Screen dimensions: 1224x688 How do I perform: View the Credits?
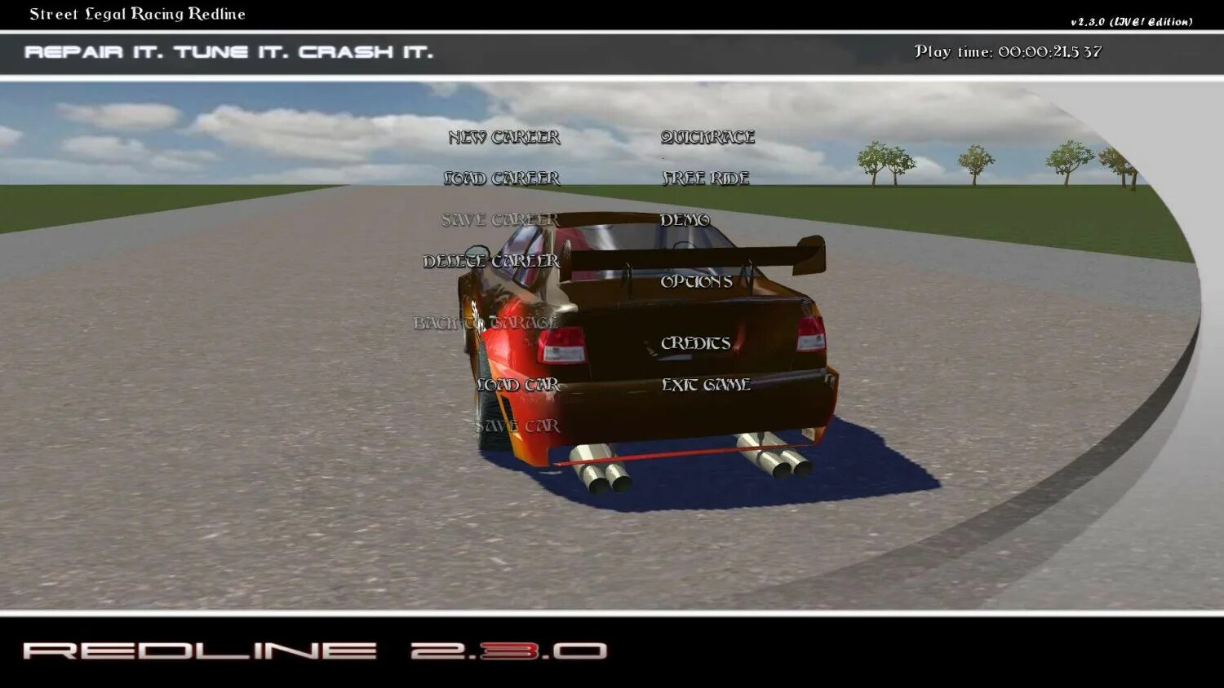click(696, 343)
